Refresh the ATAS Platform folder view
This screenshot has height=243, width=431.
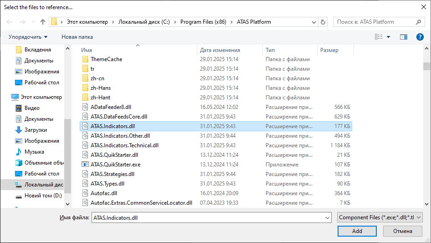pos(323,22)
